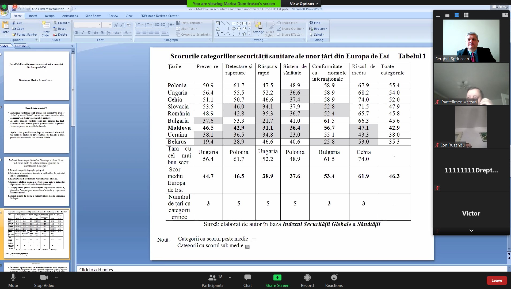Click the Find binoculars button
Viewport: 511px width, 289px height.
315,23
